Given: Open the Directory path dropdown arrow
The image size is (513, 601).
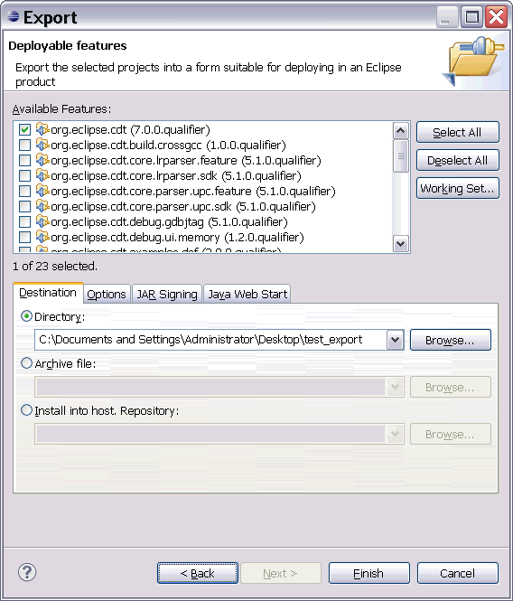Looking at the screenshot, I should (396, 340).
